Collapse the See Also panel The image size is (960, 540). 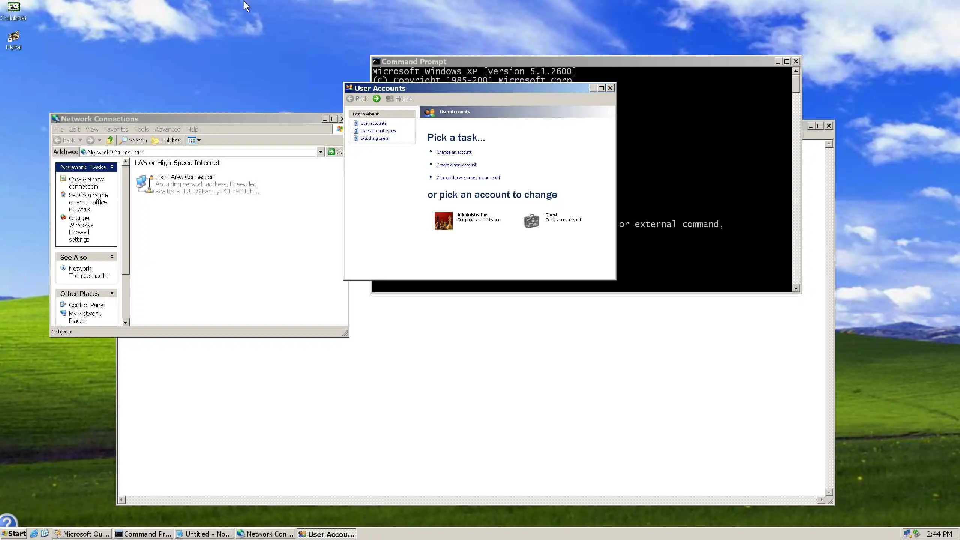point(112,257)
